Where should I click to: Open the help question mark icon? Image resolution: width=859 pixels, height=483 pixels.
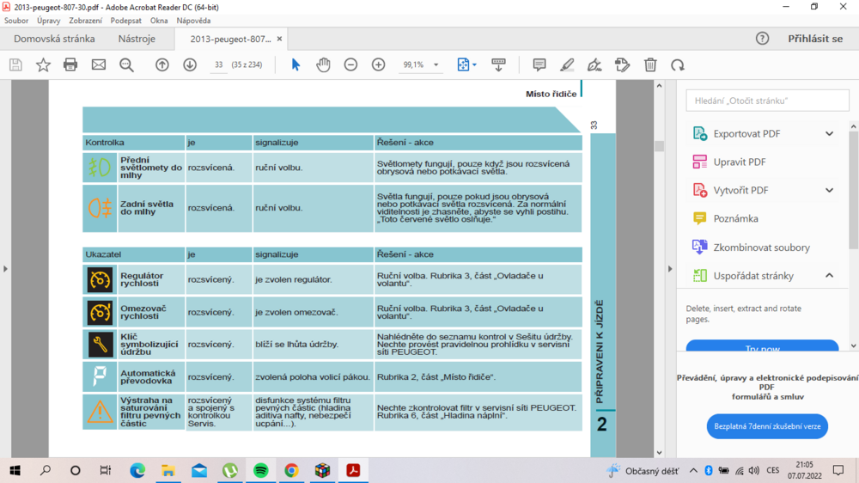click(762, 39)
